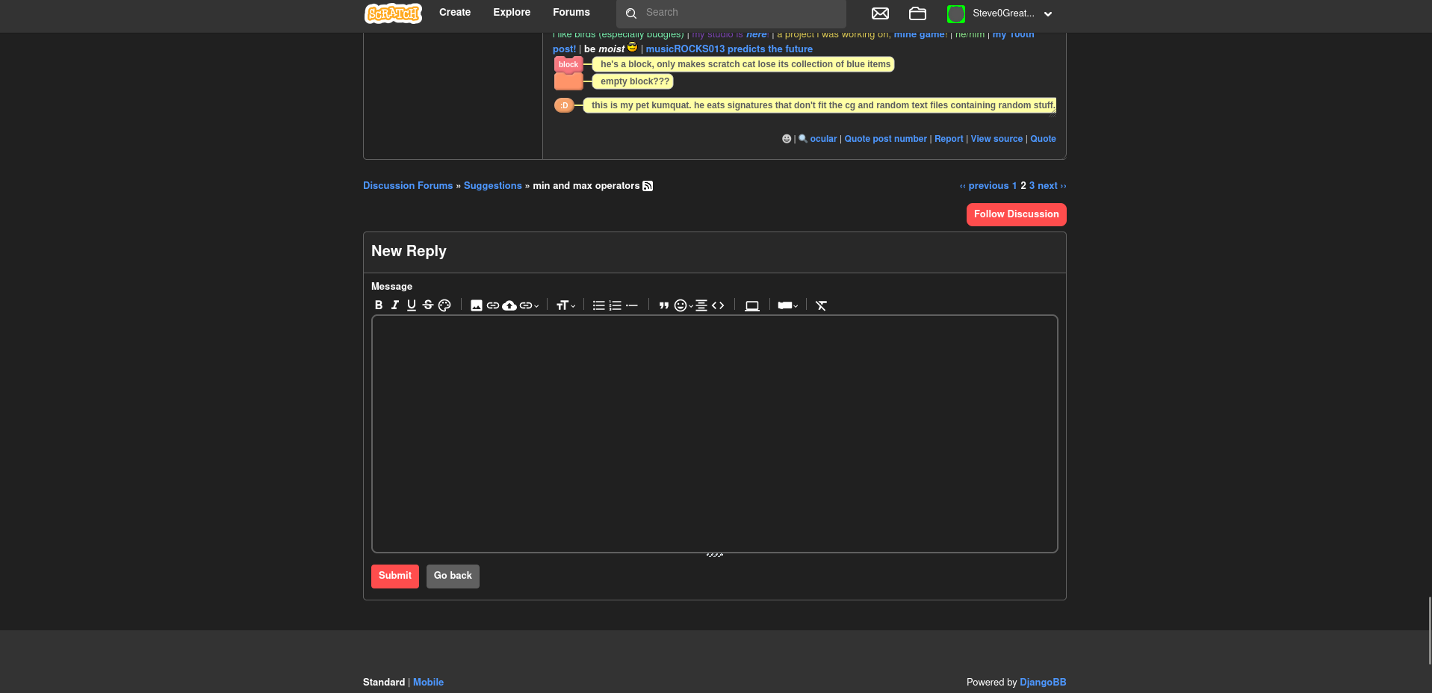This screenshot has width=1432, height=693.
Task: Open the topic RSS feed icon
Action: coord(648,186)
